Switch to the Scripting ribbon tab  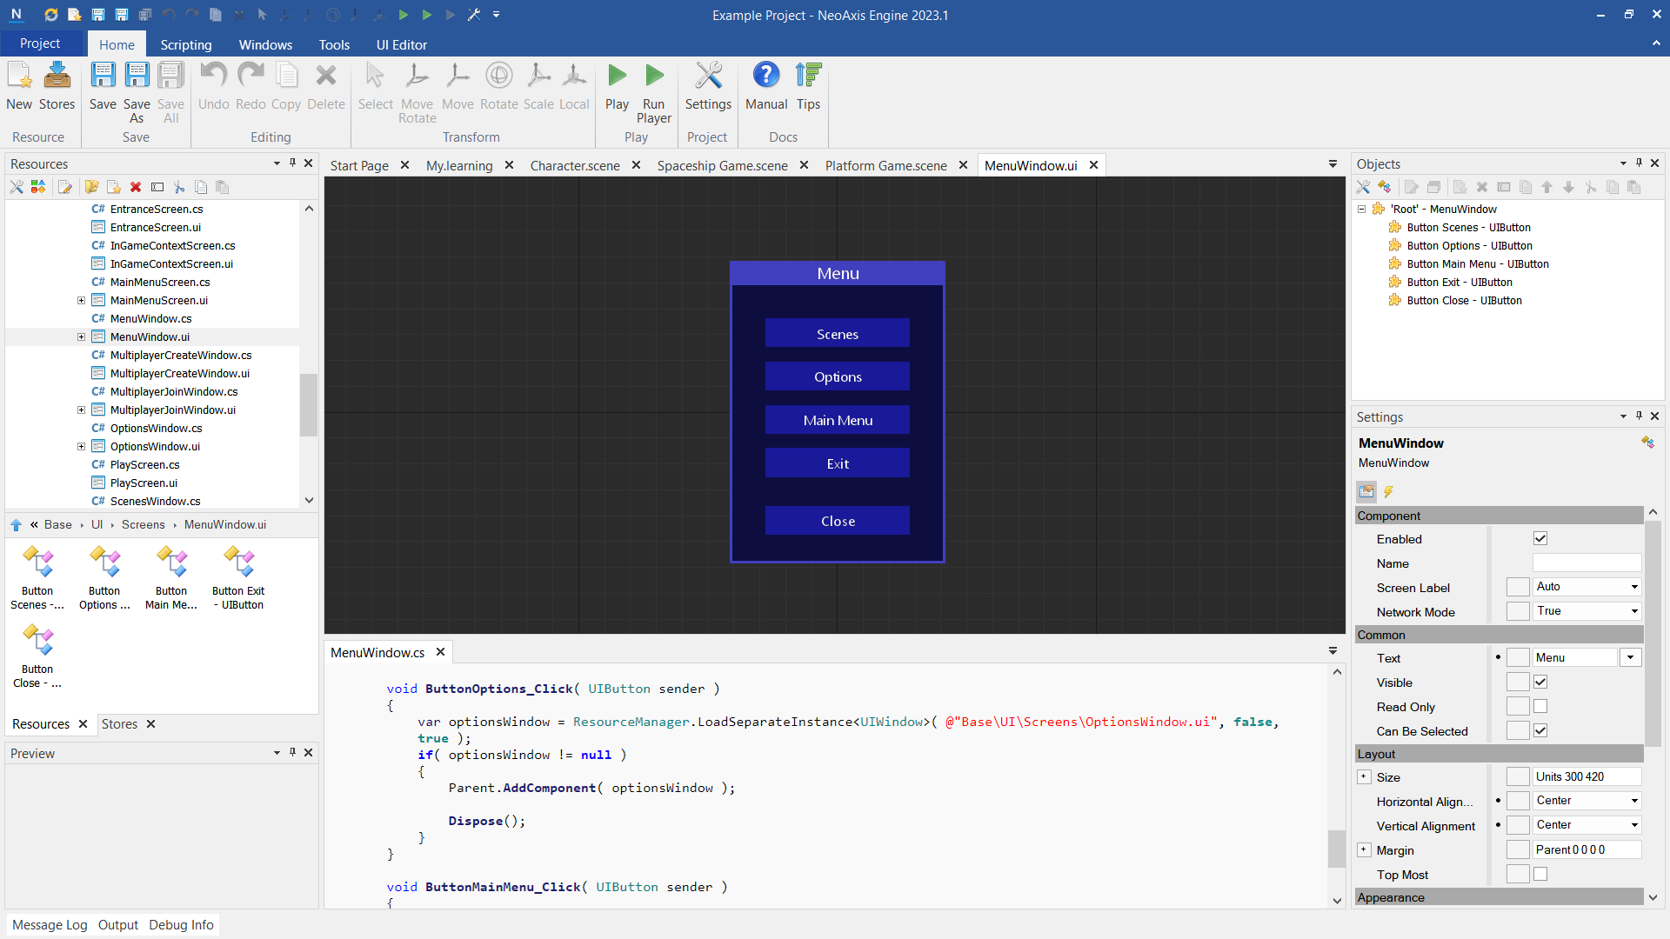tap(185, 44)
